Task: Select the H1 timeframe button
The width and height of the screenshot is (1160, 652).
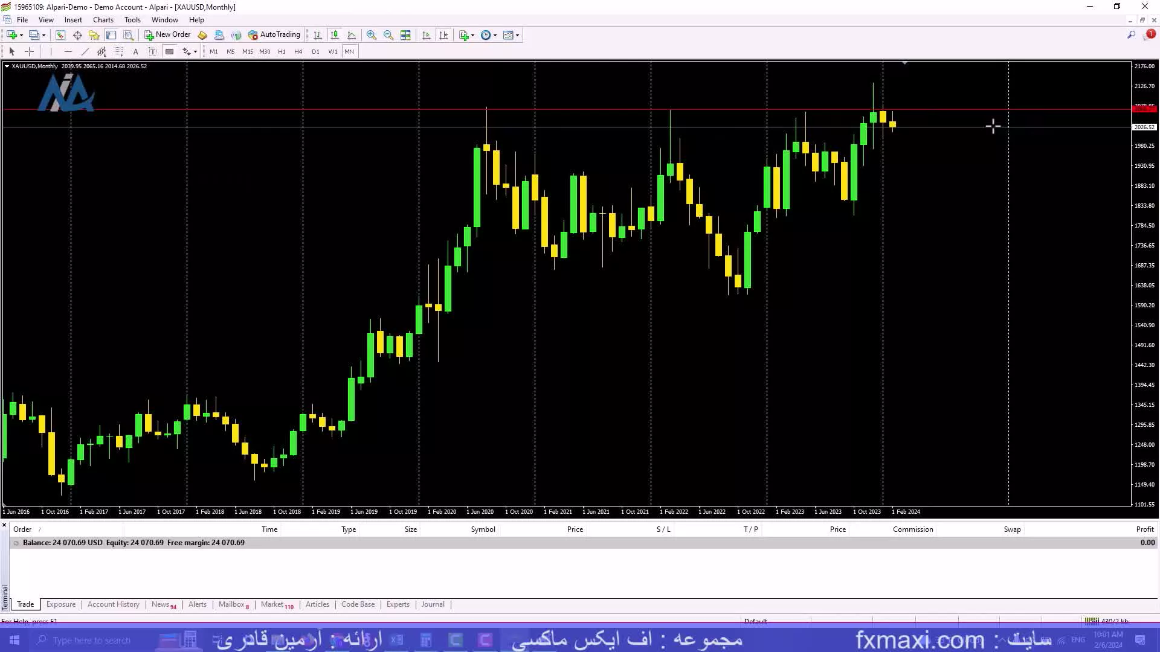Action: (x=281, y=51)
